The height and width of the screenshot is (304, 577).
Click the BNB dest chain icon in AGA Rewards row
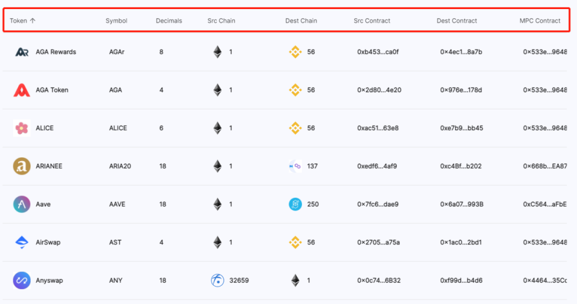(x=295, y=52)
